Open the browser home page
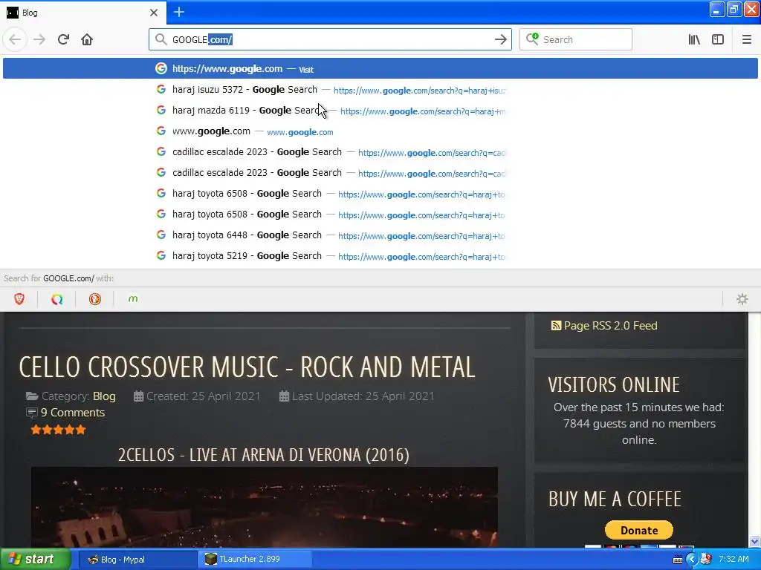This screenshot has height=570, width=761. click(87, 39)
